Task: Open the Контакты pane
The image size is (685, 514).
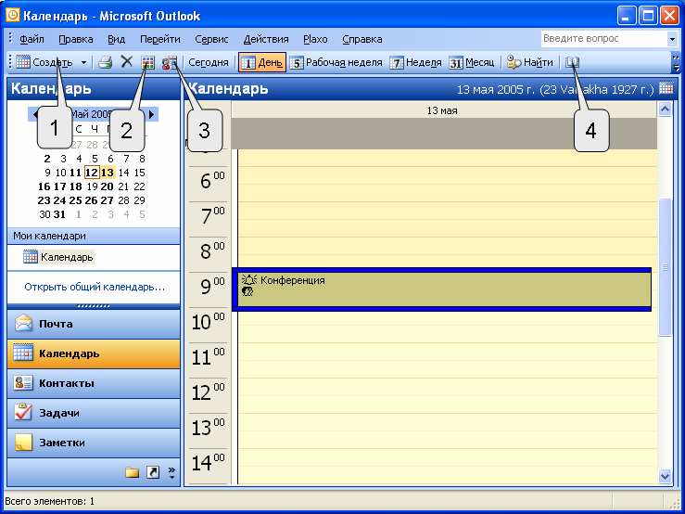Action: click(94, 383)
